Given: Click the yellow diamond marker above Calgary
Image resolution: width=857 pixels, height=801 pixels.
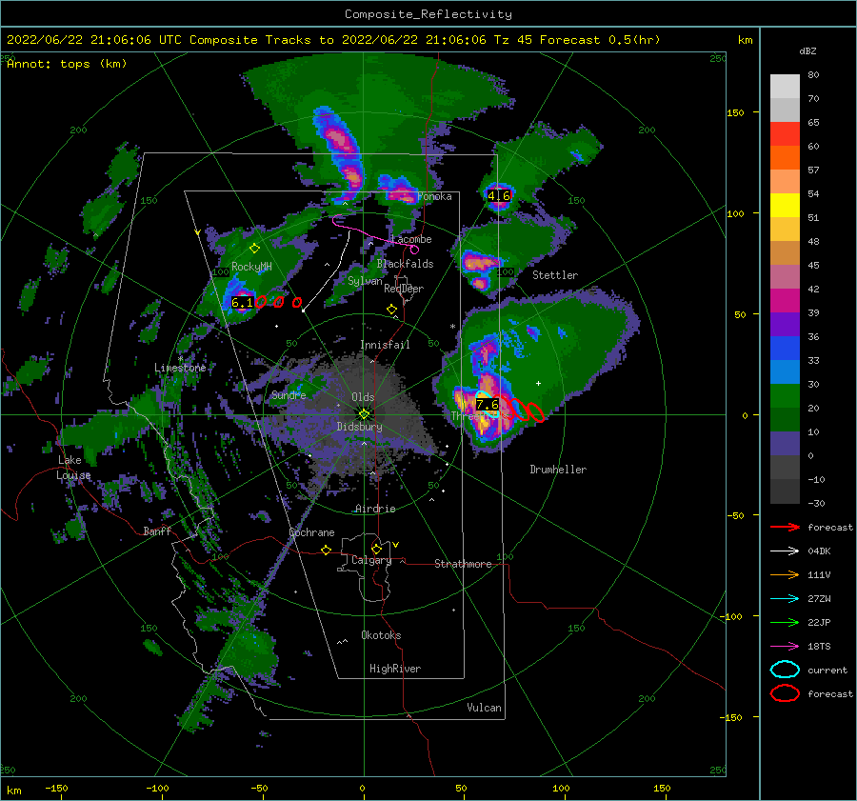Looking at the screenshot, I should pyautogui.click(x=376, y=549).
